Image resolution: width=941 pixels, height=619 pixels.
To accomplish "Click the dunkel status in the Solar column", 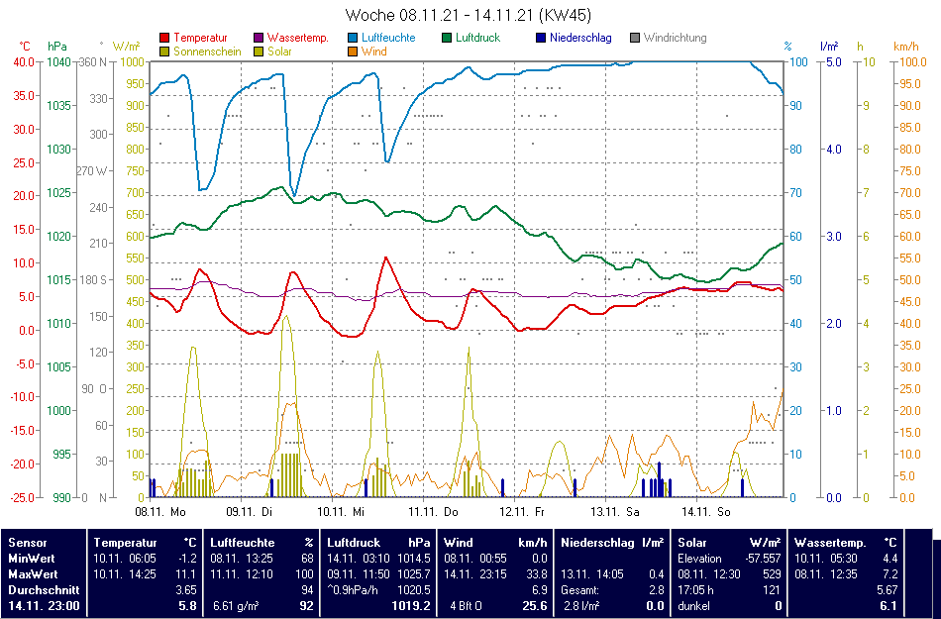I will 693,606.
